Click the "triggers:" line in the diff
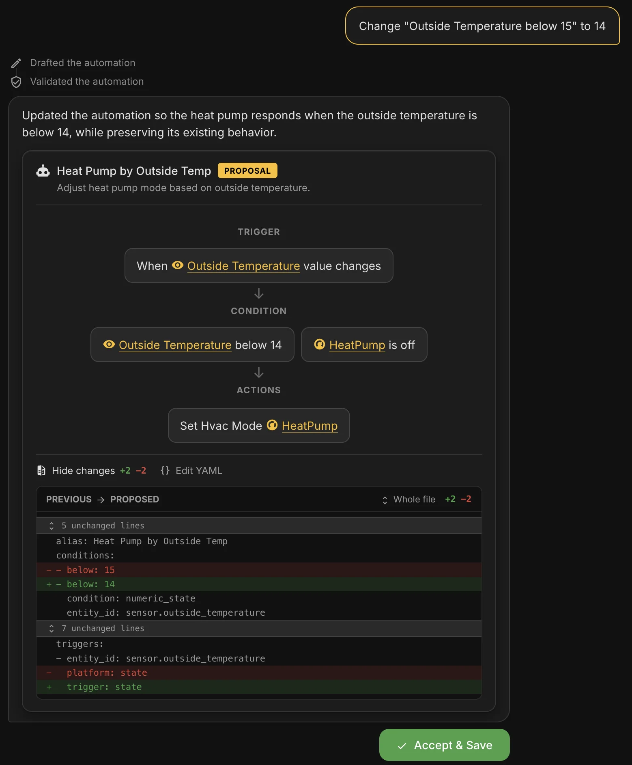Screen dimensions: 632x765 coord(259,644)
